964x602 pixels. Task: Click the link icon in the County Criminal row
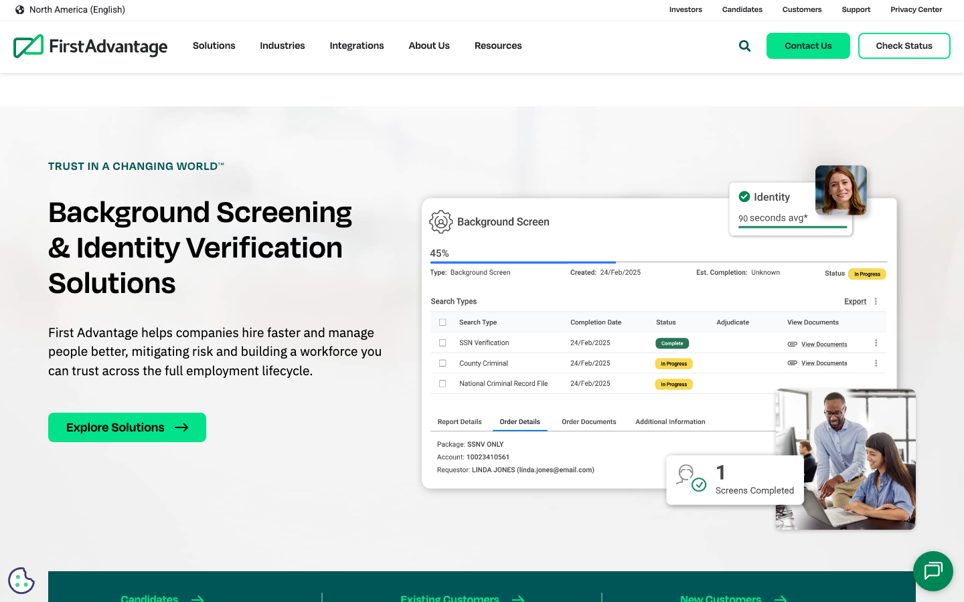[x=793, y=363]
